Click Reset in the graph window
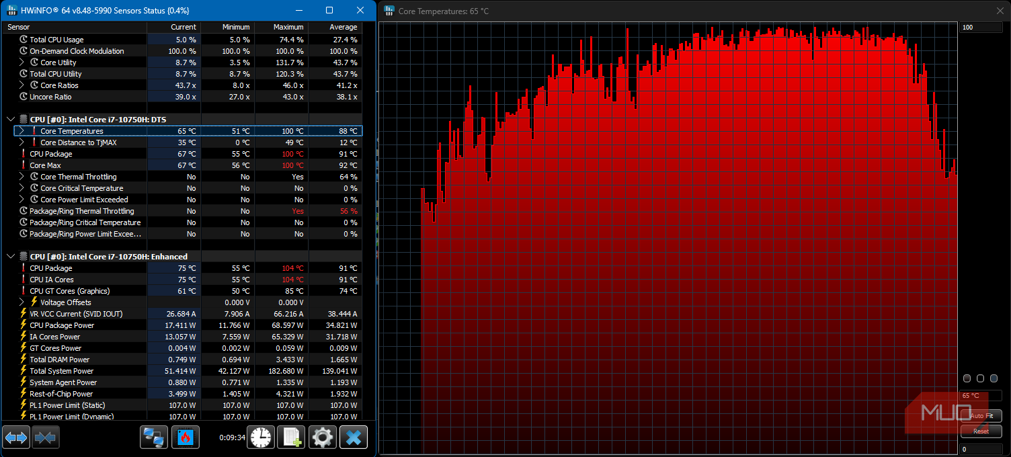Screen dimensions: 1011x457 pos(981,431)
